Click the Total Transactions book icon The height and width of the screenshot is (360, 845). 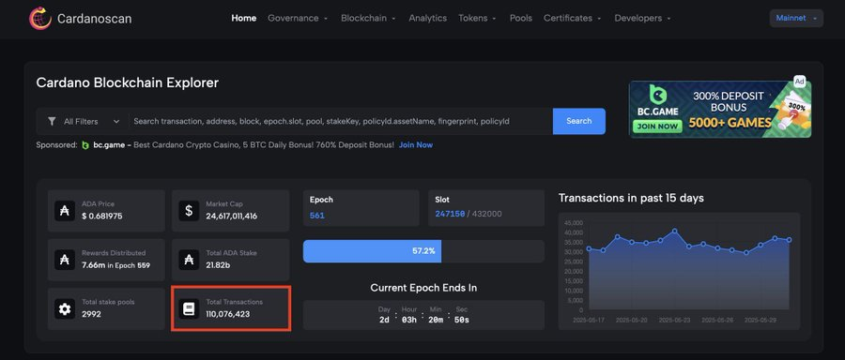pos(189,309)
